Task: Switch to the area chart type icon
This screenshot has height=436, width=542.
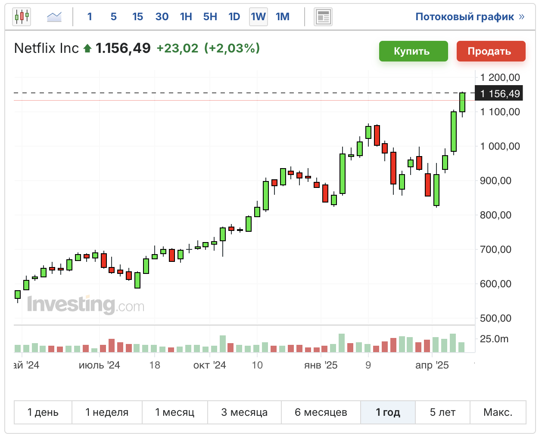Action: pyautogui.click(x=54, y=17)
